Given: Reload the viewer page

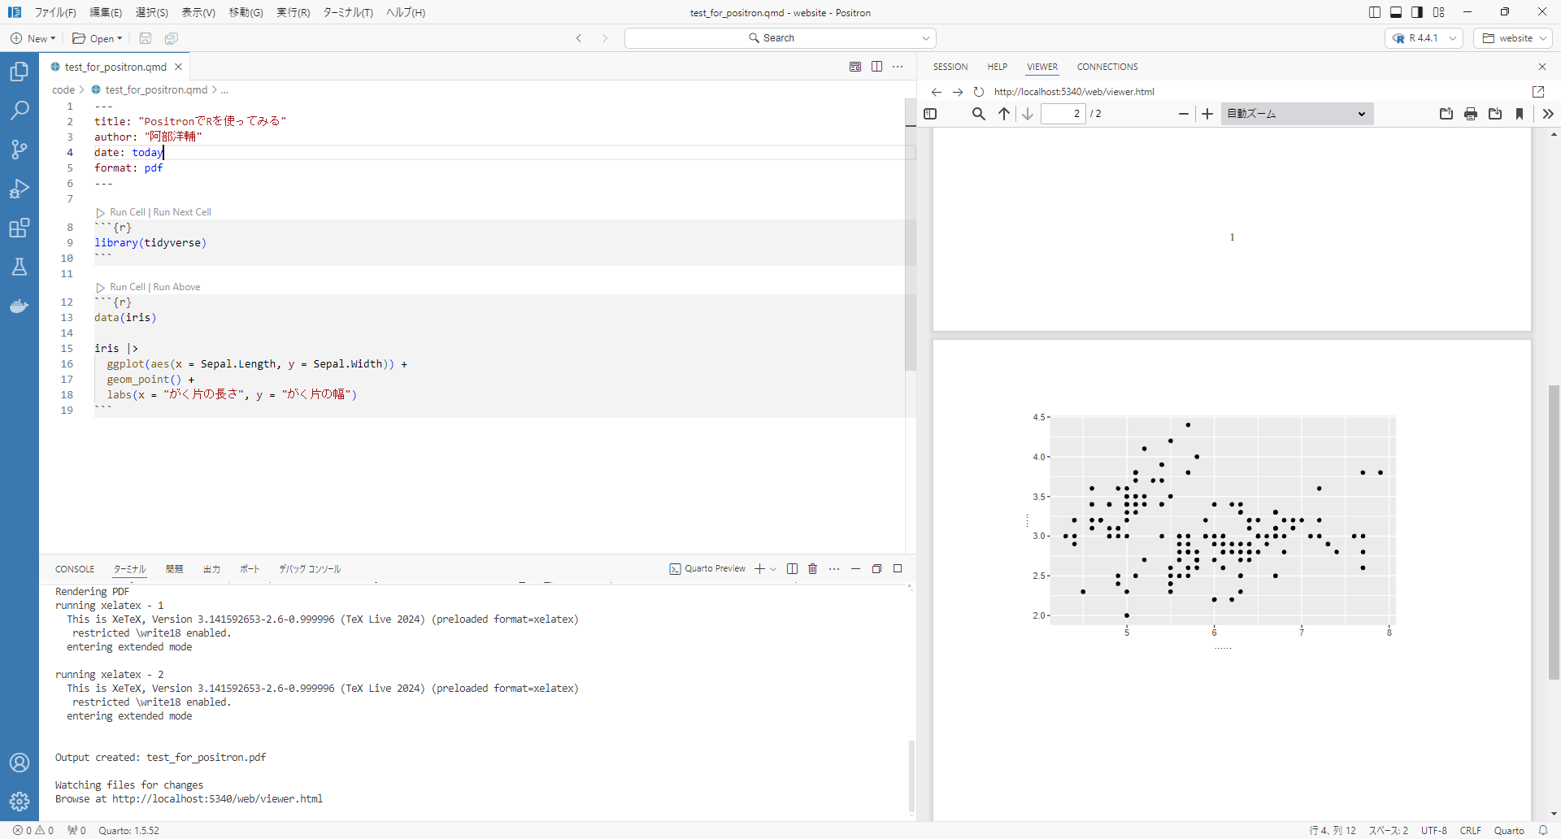Looking at the screenshot, I should pos(979,92).
